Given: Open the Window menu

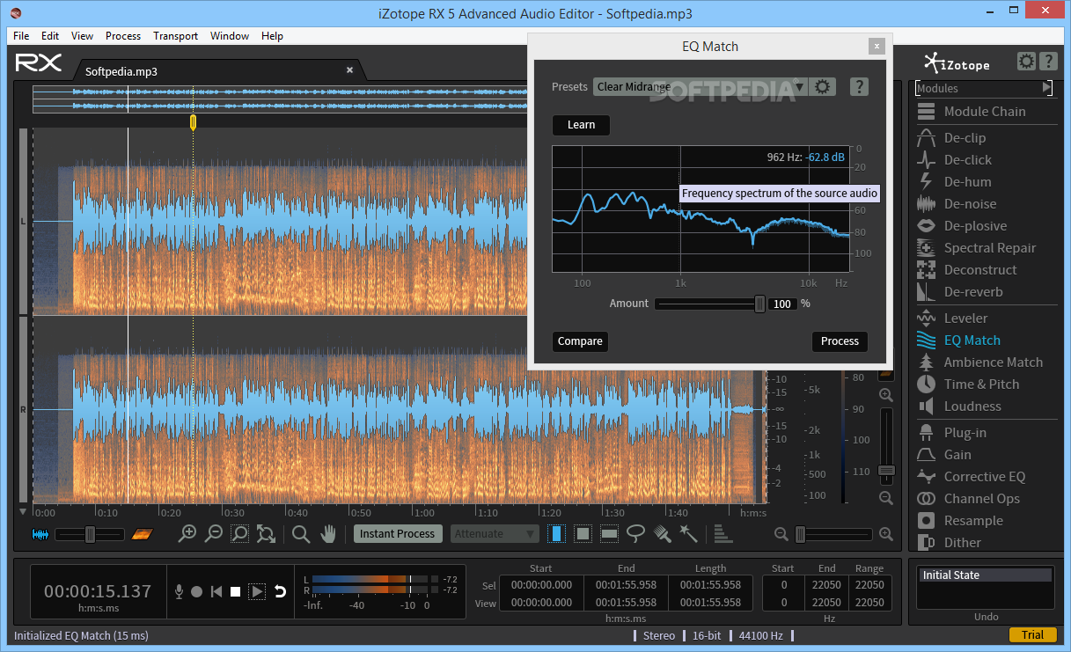Looking at the screenshot, I should tap(230, 36).
